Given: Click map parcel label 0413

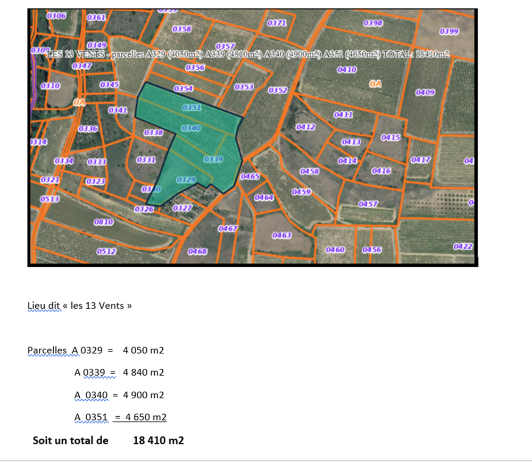Looking at the screenshot, I should (351, 142).
